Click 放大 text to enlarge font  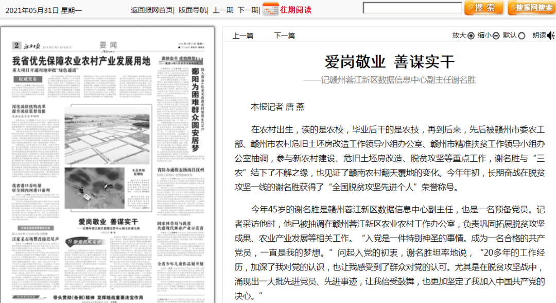coord(459,35)
